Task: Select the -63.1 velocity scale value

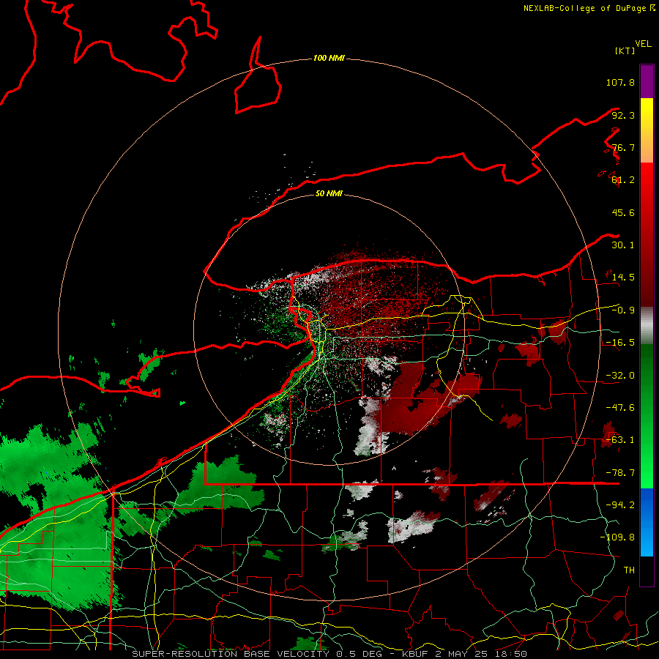Action: point(620,440)
